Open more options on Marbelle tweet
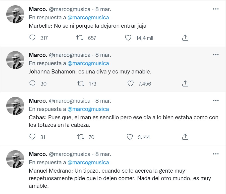This screenshot has height=194, width=226. [x=216, y=9]
